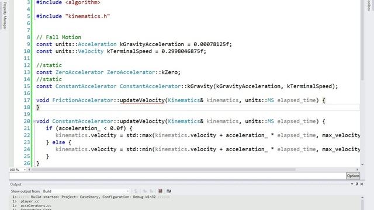Viewport: 374px width, 210px height.
Task: Click the Output panel title
Action: [16, 184]
